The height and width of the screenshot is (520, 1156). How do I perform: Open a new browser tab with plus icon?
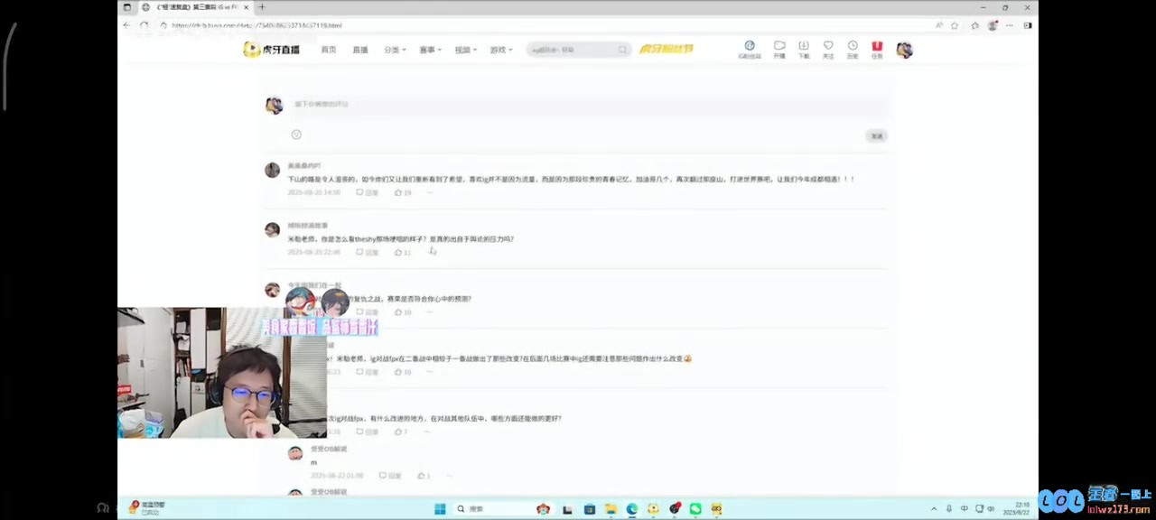coord(262,7)
